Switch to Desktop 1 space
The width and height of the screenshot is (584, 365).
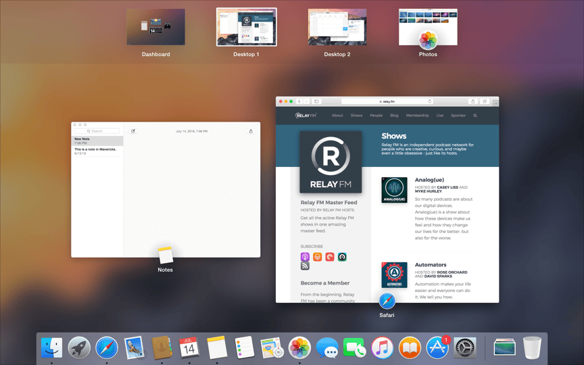247,27
